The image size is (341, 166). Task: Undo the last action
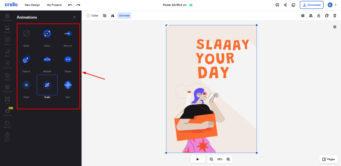(70, 5)
